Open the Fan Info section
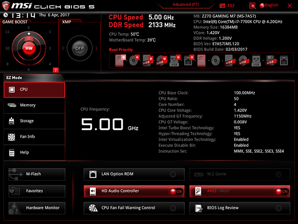 (x=34, y=137)
